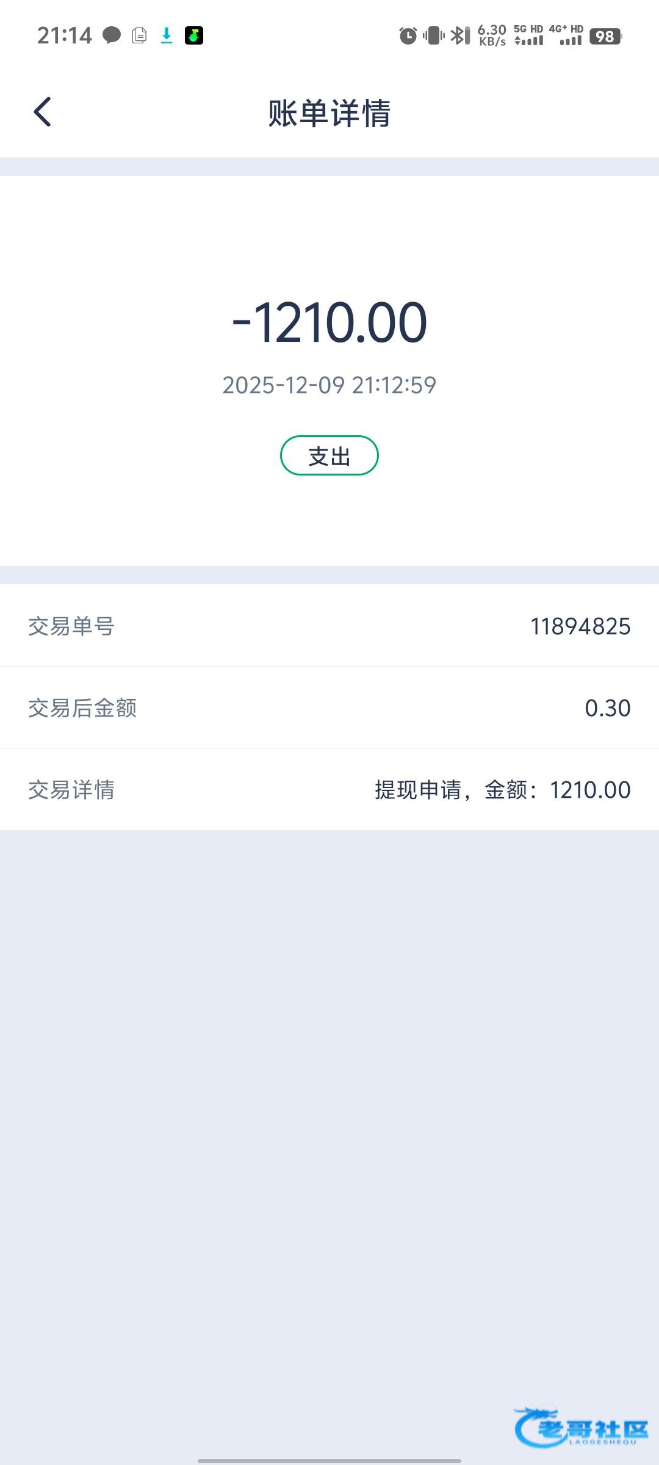Tap the document copy status icon
Viewport: 659px width, 1465px height.
point(139,35)
